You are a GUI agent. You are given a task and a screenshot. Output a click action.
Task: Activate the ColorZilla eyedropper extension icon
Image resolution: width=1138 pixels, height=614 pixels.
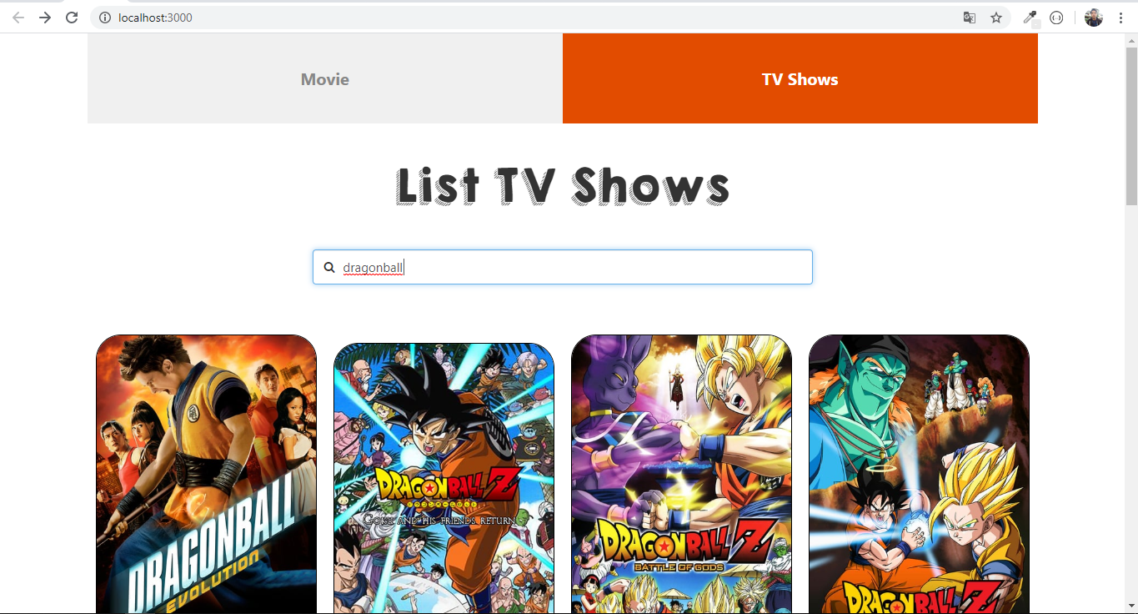coord(1030,17)
